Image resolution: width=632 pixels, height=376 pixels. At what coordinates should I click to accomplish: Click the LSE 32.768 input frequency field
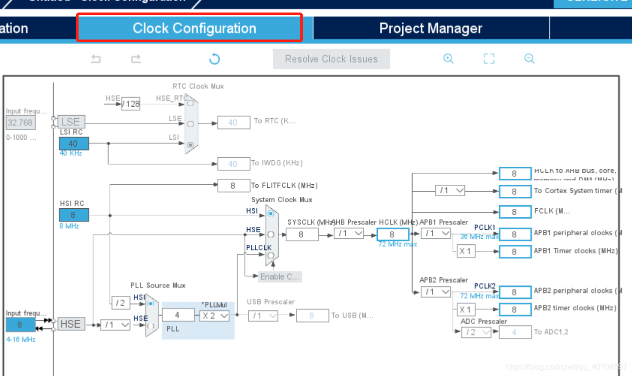[x=21, y=122]
